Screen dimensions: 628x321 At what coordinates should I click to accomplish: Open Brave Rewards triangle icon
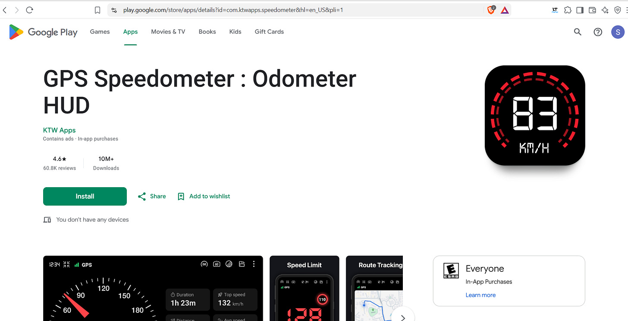505,10
